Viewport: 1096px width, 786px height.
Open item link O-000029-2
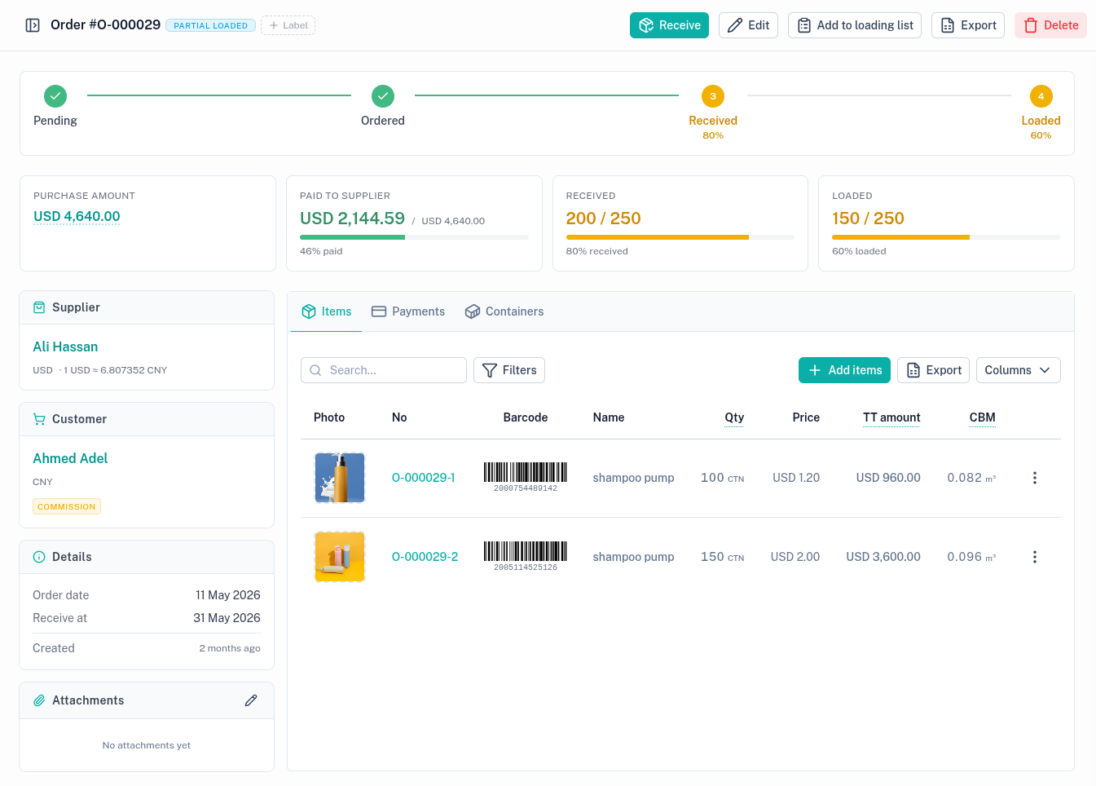(425, 557)
